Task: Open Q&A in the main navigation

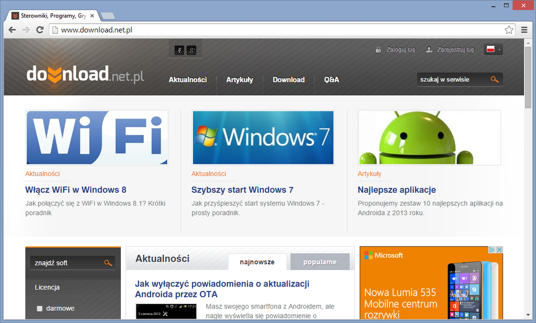Action: point(331,80)
